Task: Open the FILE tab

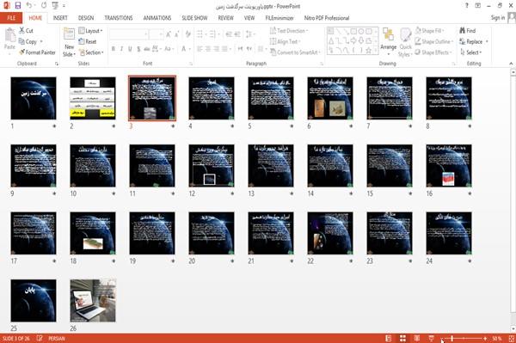Action: 11,18
